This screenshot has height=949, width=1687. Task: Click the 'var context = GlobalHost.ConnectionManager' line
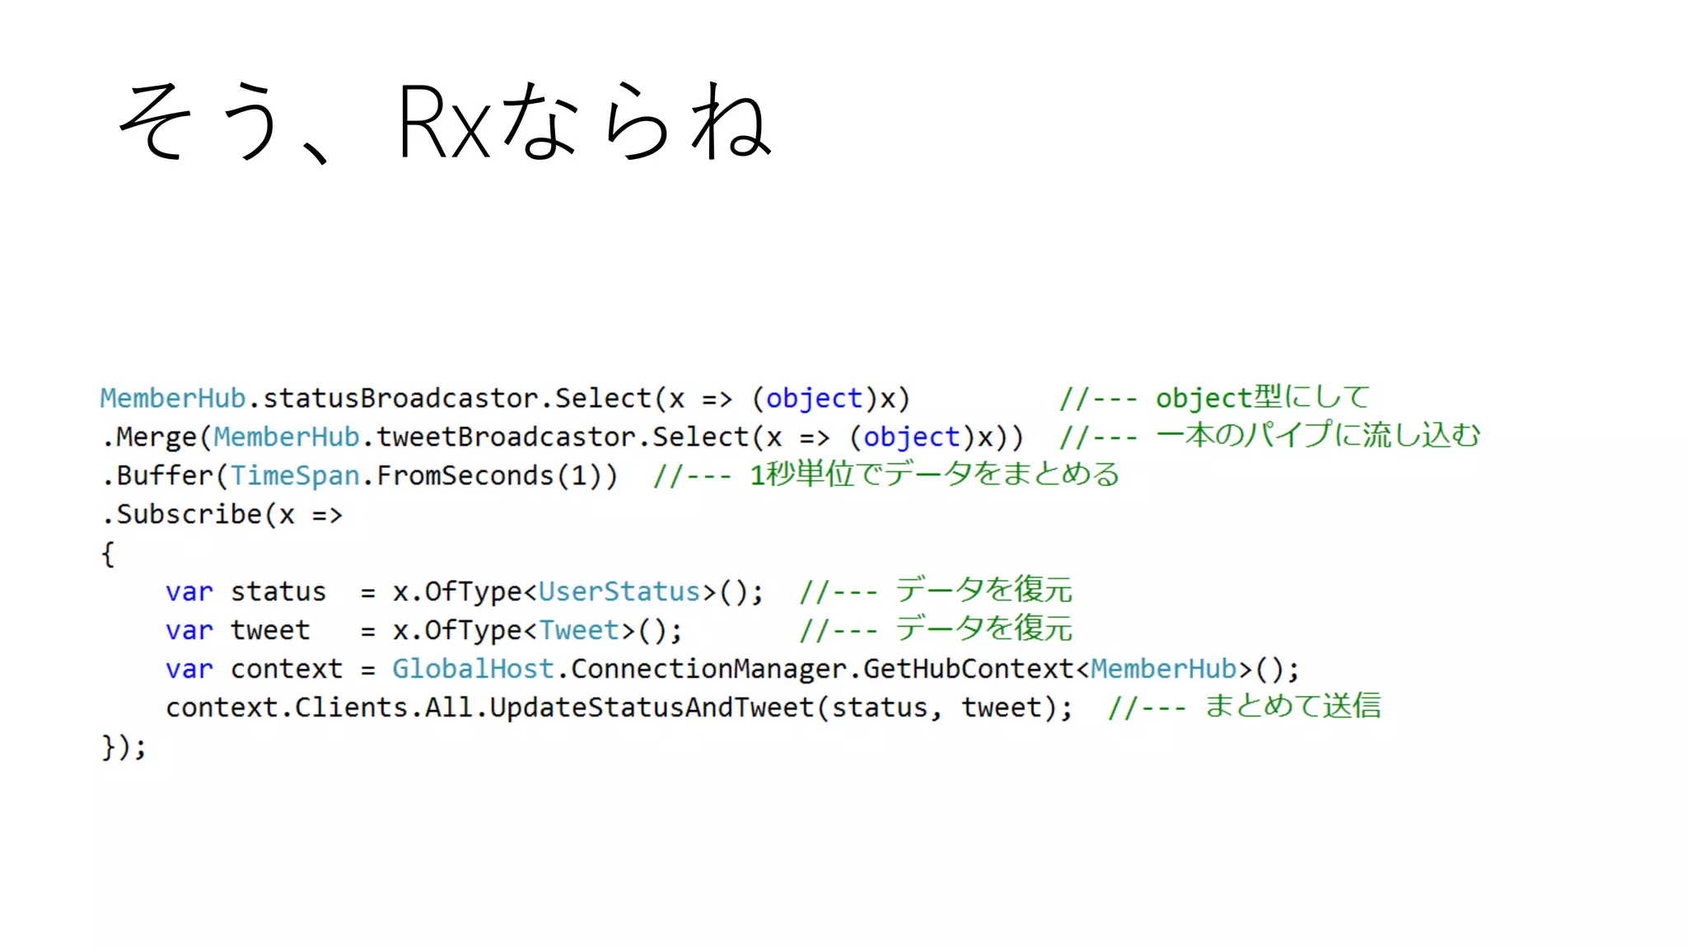click(x=732, y=669)
